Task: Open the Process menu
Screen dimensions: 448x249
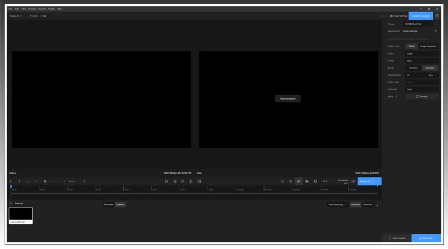Action: [32, 9]
